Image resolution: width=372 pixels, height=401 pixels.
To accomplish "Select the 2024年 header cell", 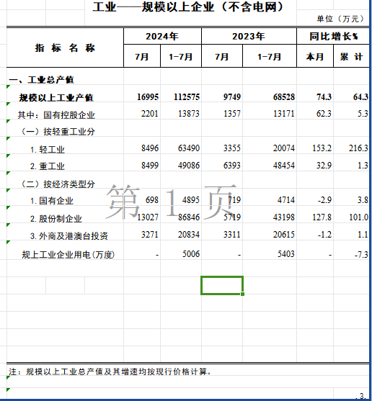I will click(163, 36).
